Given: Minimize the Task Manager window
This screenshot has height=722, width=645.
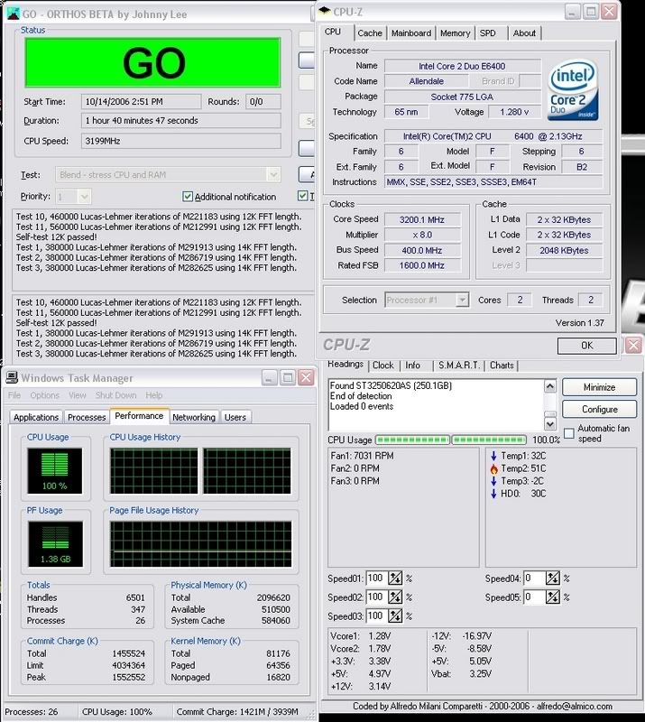Looking at the screenshot, I should click(x=270, y=378).
